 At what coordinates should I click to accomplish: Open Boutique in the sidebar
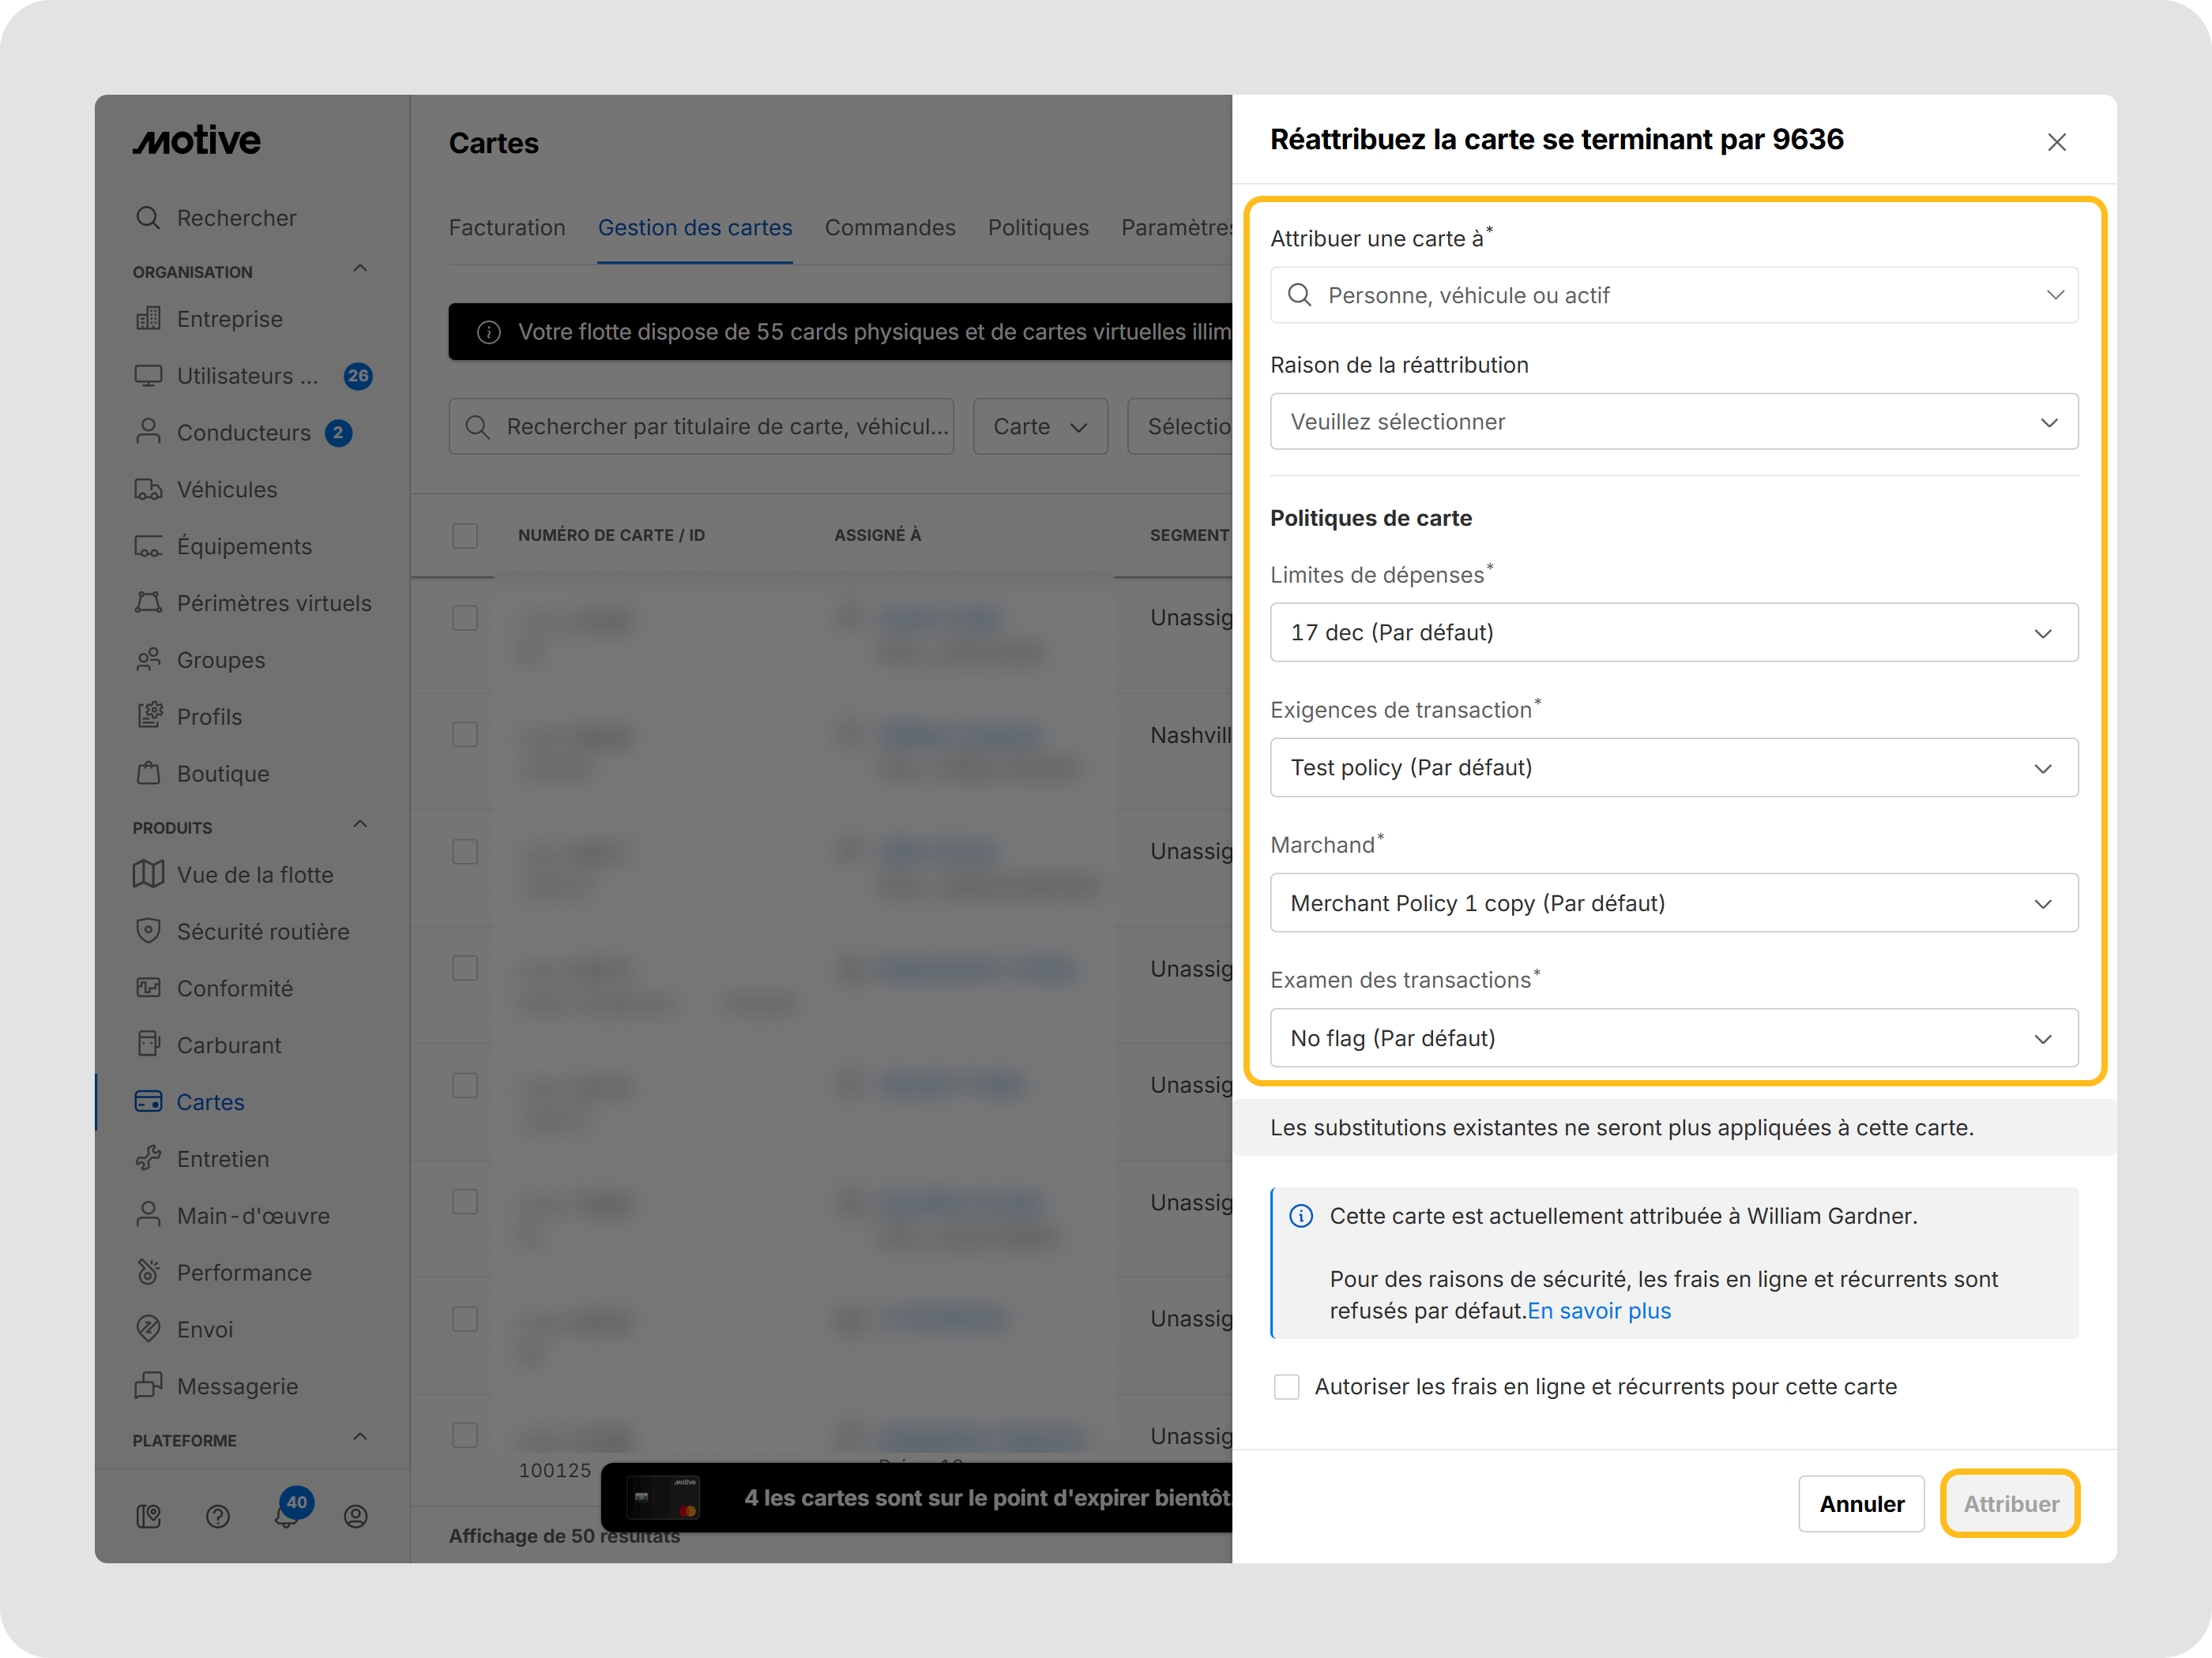point(202,774)
